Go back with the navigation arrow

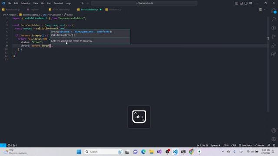click(83, 3)
